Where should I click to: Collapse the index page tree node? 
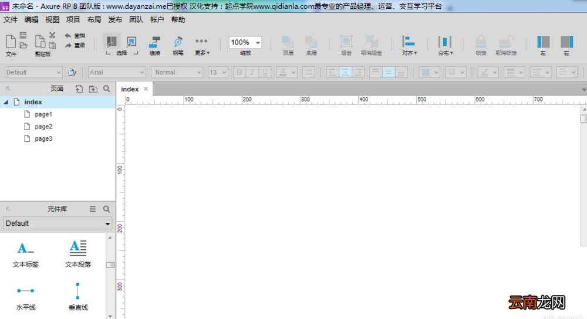6,101
